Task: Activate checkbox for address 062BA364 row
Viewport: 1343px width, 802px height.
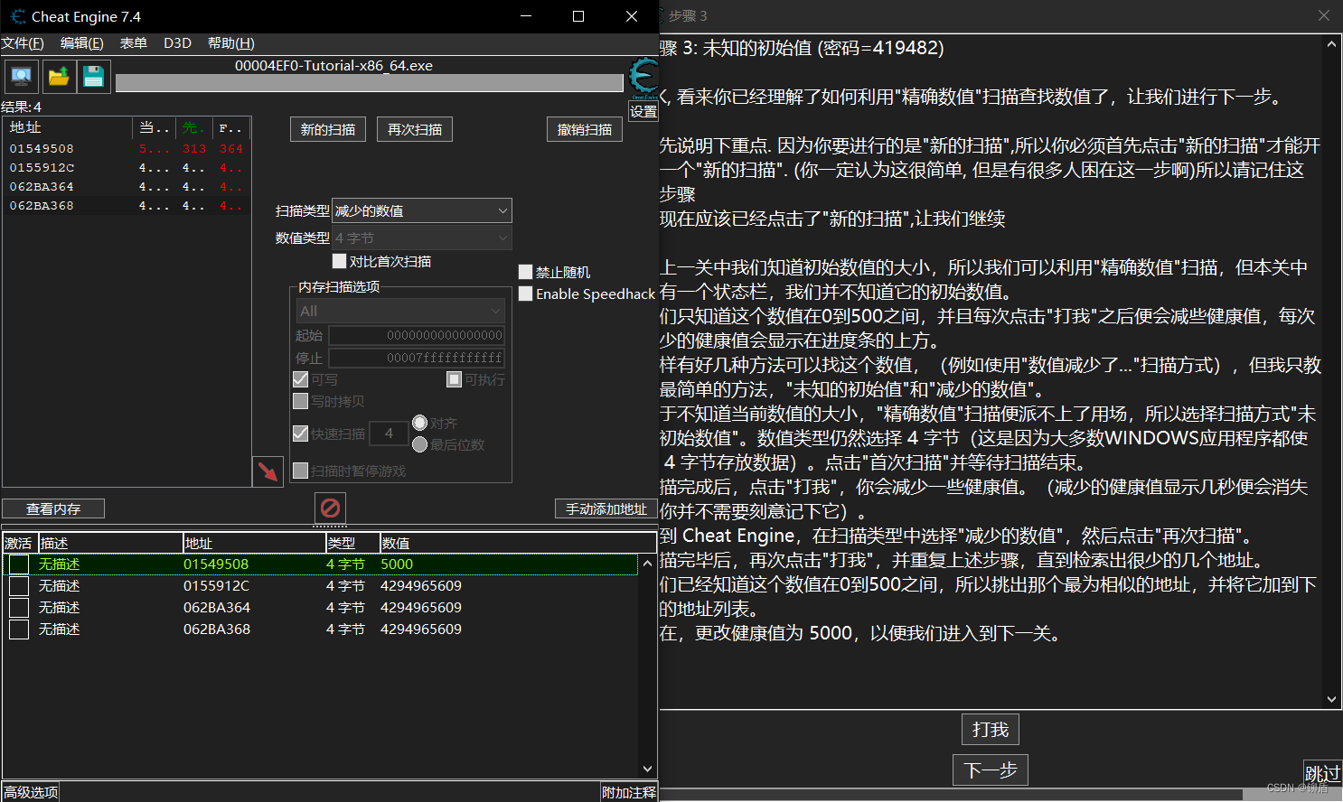Action: tap(18, 608)
